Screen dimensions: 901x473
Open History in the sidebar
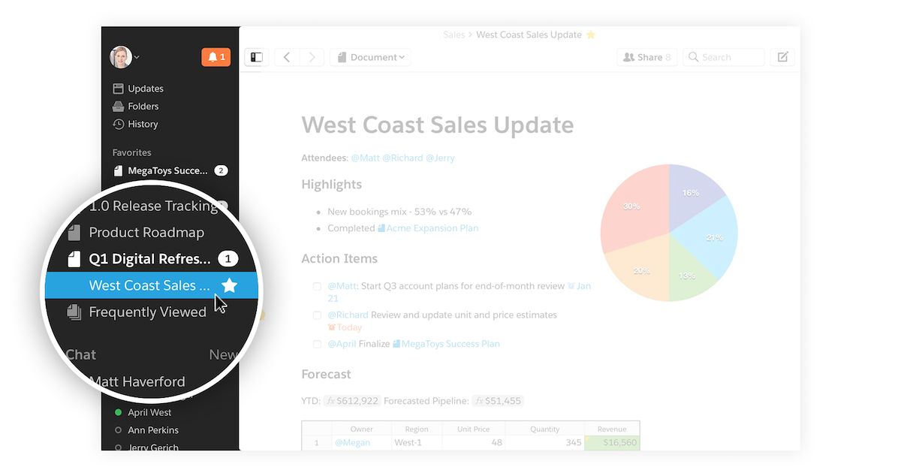142,124
